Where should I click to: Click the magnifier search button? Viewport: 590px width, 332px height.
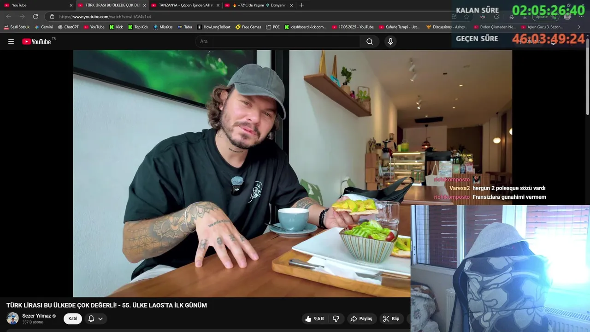370,41
